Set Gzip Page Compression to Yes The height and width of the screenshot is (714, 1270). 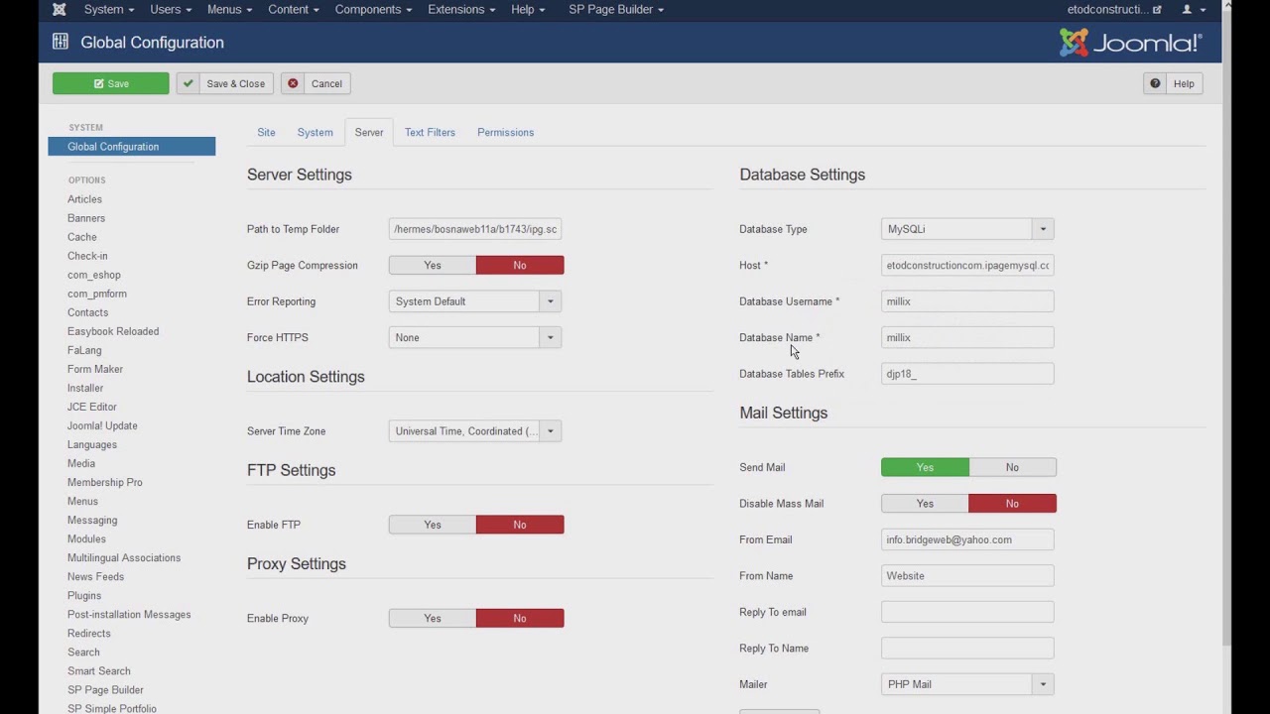433,265
